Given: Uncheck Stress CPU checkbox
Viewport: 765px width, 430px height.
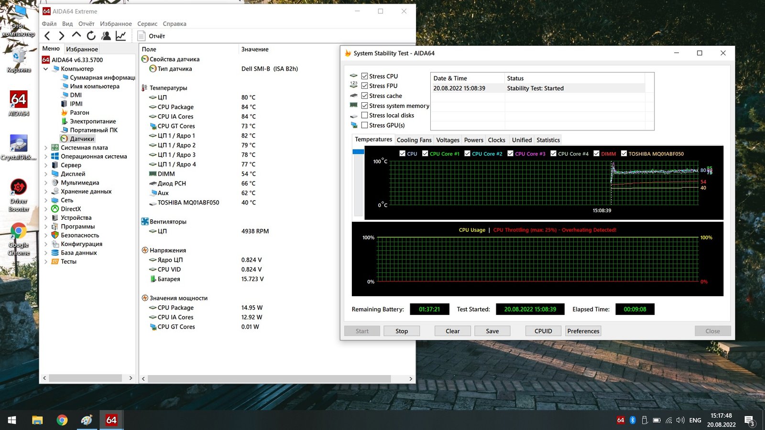Looking at the screenshot, I should tap(365, 76).
